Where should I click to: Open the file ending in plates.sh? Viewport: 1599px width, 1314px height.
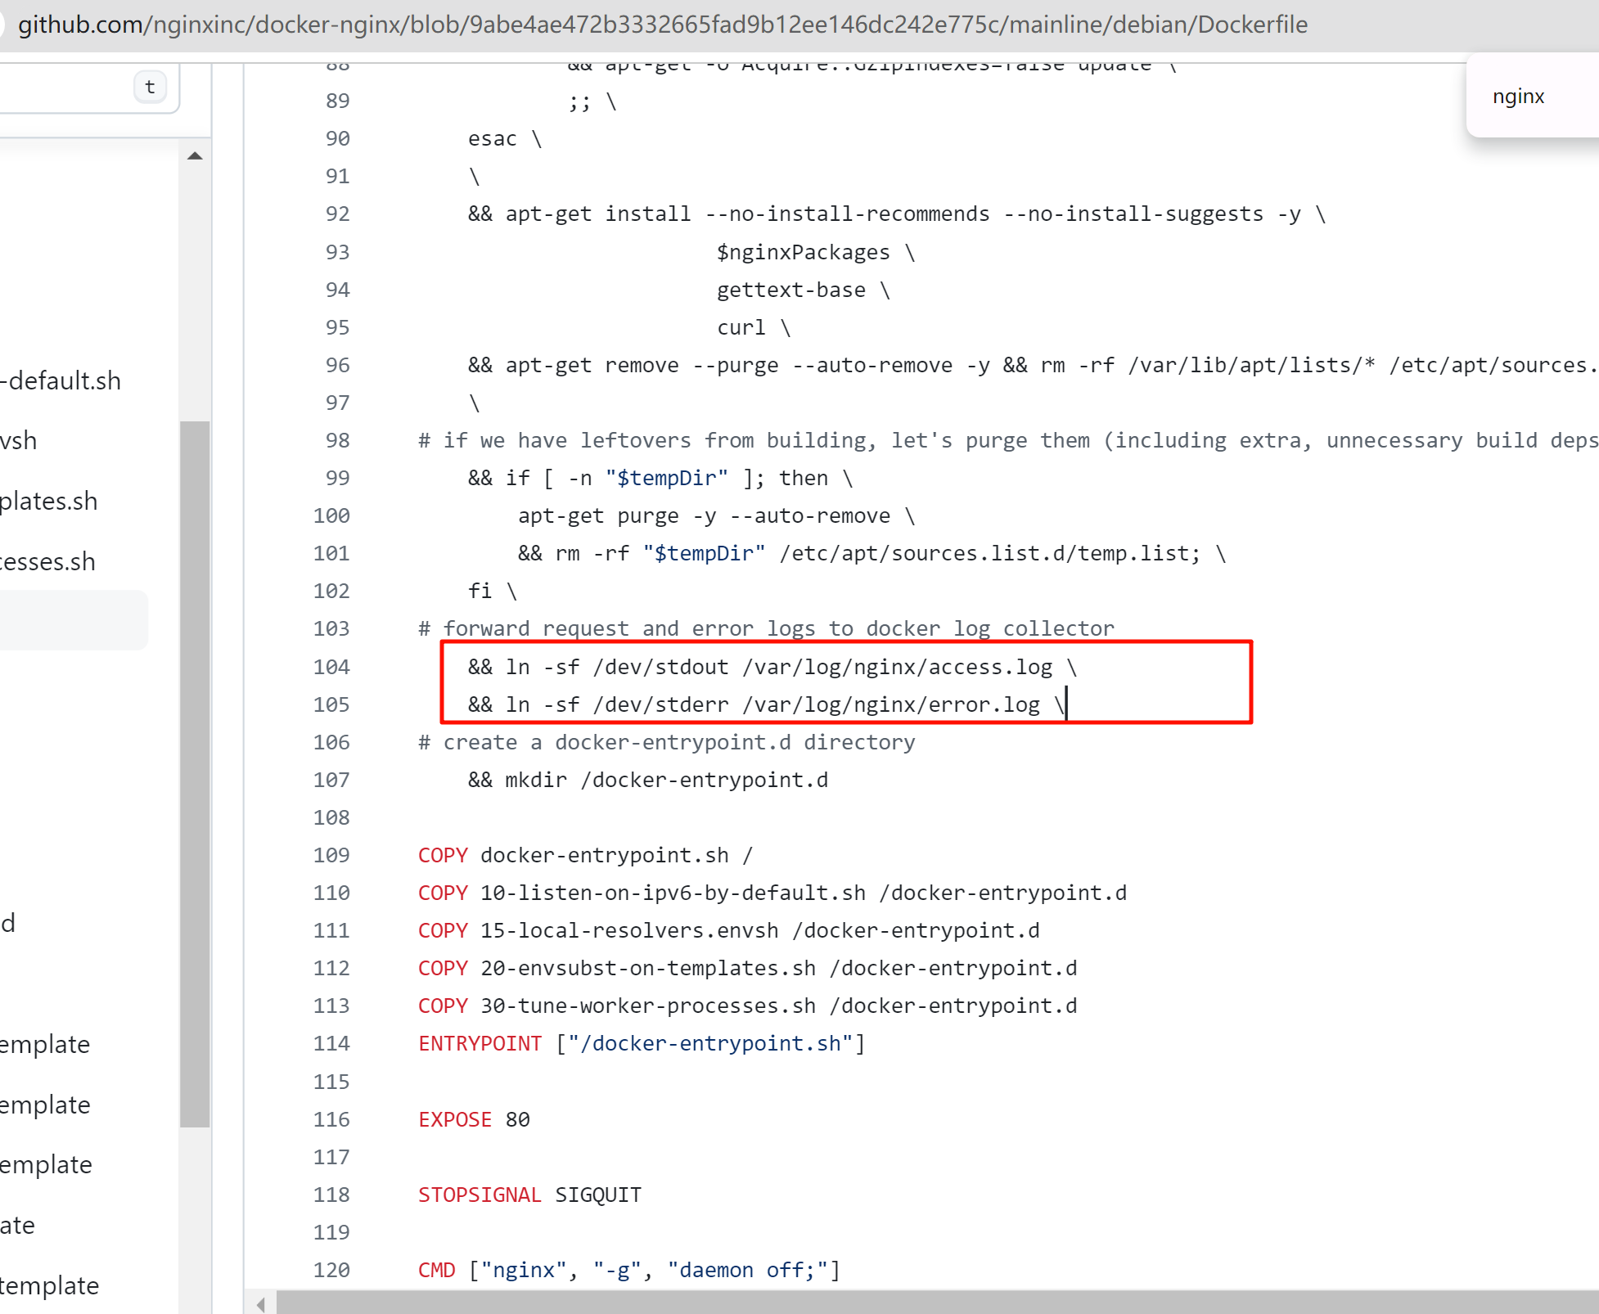point(49,501)
